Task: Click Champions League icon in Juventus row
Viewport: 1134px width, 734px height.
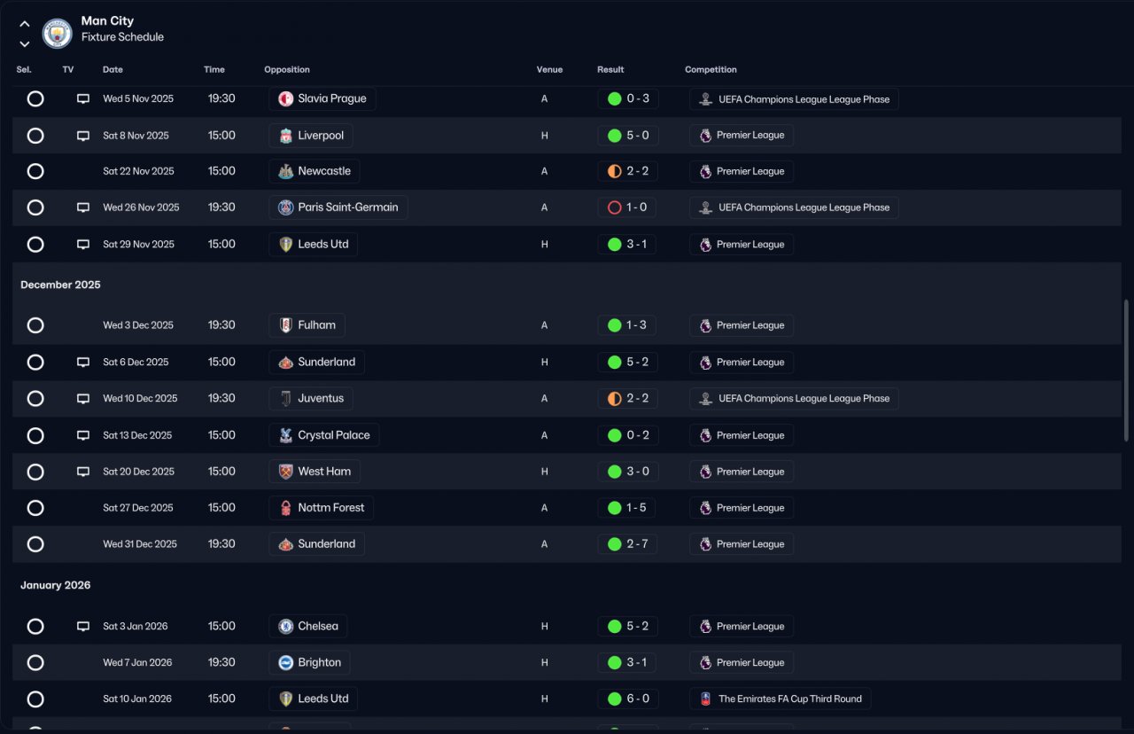Action: pyautogui.click(x=706, y=399)
